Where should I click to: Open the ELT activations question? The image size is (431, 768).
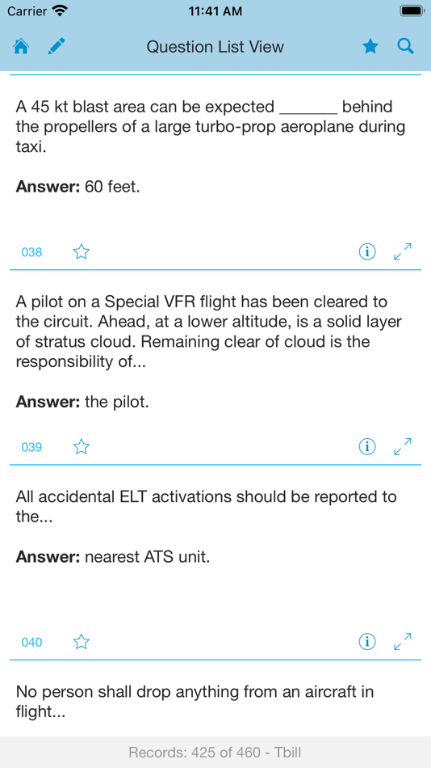206,506
